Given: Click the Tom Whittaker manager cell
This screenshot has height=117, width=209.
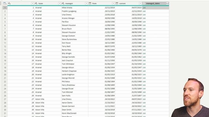Looking at the screenshot, I should [x=75, y=64].
